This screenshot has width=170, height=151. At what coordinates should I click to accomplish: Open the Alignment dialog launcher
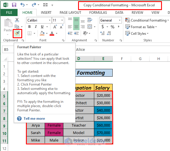pos(96,40)
